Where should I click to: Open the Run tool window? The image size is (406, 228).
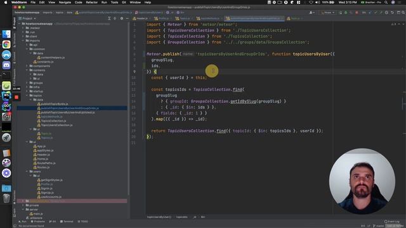point(23,222)
